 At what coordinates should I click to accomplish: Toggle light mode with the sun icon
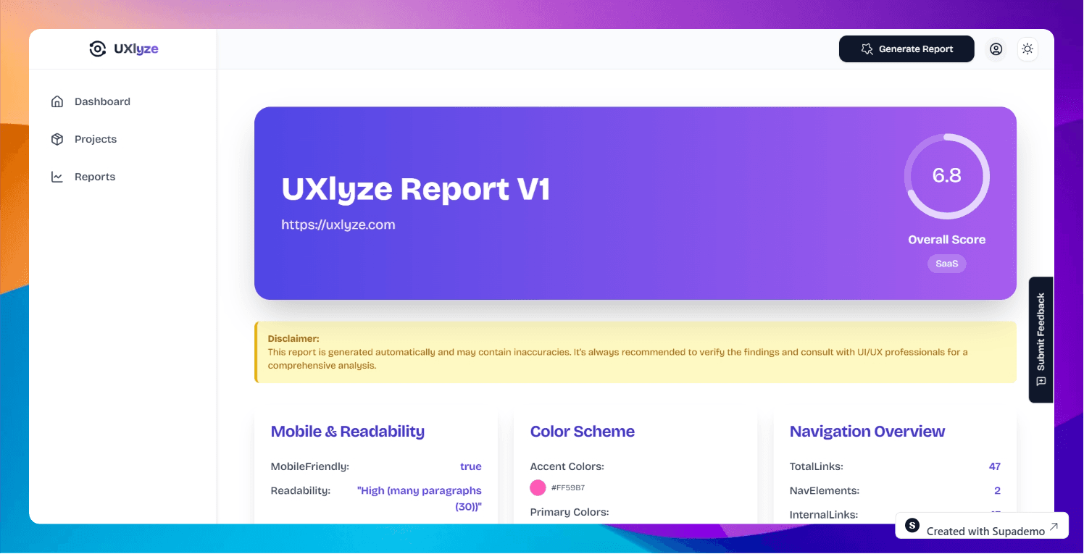click(1027, 49)
